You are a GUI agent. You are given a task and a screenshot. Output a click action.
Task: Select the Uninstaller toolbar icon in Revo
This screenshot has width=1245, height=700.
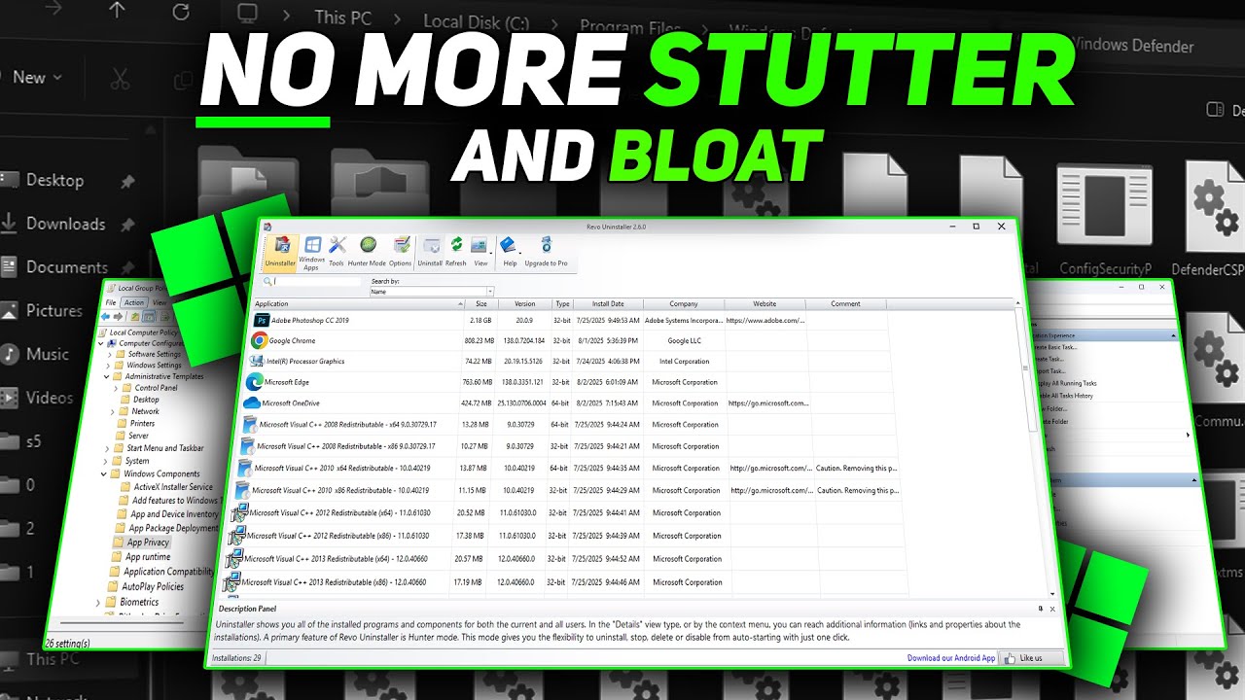pyautogui.click(x=281, y=252)
